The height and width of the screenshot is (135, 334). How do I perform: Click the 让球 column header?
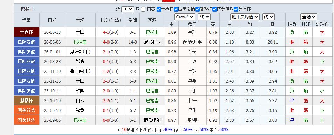[x=306, y=24]
